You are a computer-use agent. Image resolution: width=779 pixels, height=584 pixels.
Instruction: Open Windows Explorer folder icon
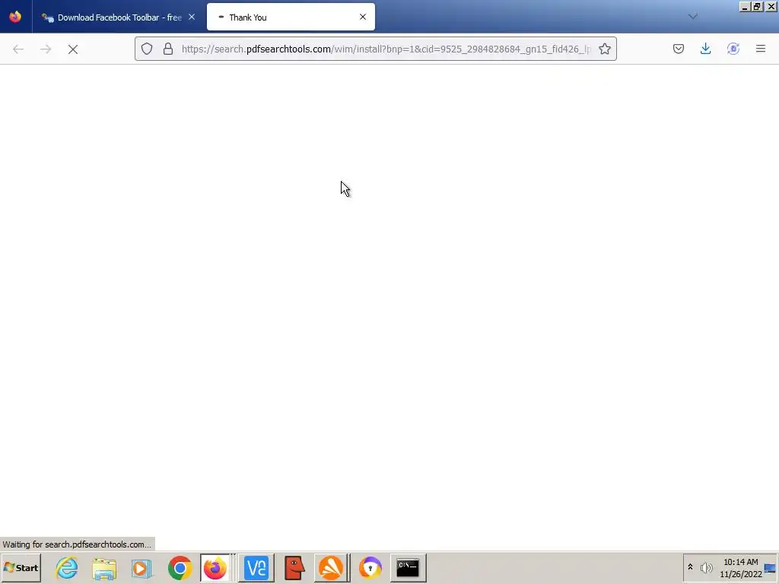point(104,568)
